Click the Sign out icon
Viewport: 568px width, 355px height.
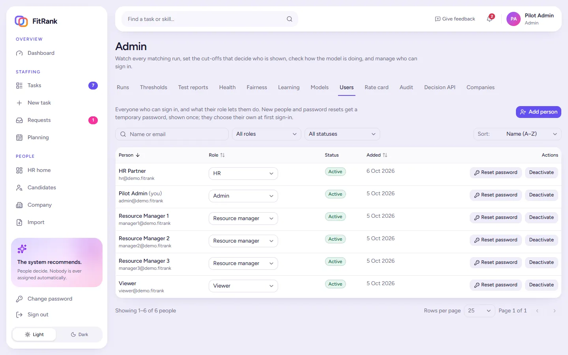click(x=19, y=315)
